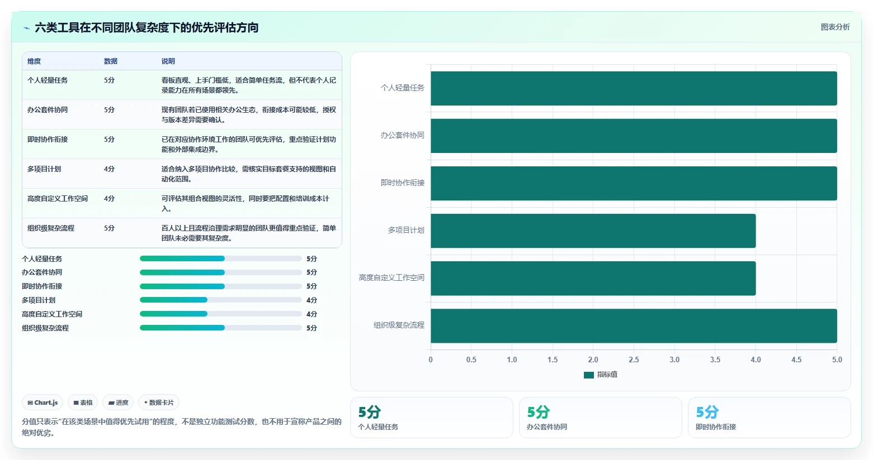Open the 即时协作衔接 5分 data card
Image resolution: width=873 pixels, height=460 pixels.
pyautogui.click(x=769, y=418)
